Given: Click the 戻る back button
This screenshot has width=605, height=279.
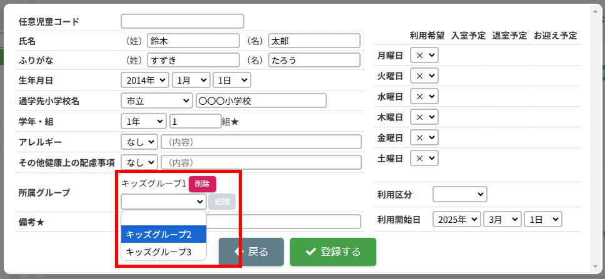Looking at the screenshot, I should 251,252.
